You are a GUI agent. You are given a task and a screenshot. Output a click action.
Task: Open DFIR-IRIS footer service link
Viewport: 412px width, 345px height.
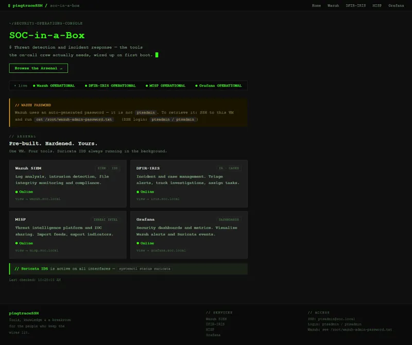(215, 324)
